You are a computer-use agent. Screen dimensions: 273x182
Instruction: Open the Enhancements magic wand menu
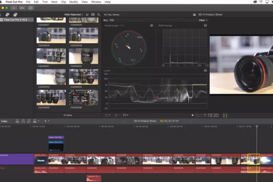[117, 115]
